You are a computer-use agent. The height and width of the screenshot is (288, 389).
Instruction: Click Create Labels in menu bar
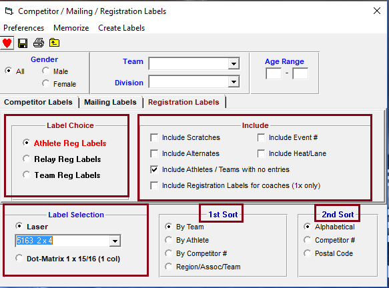click(x=121, y=28)
